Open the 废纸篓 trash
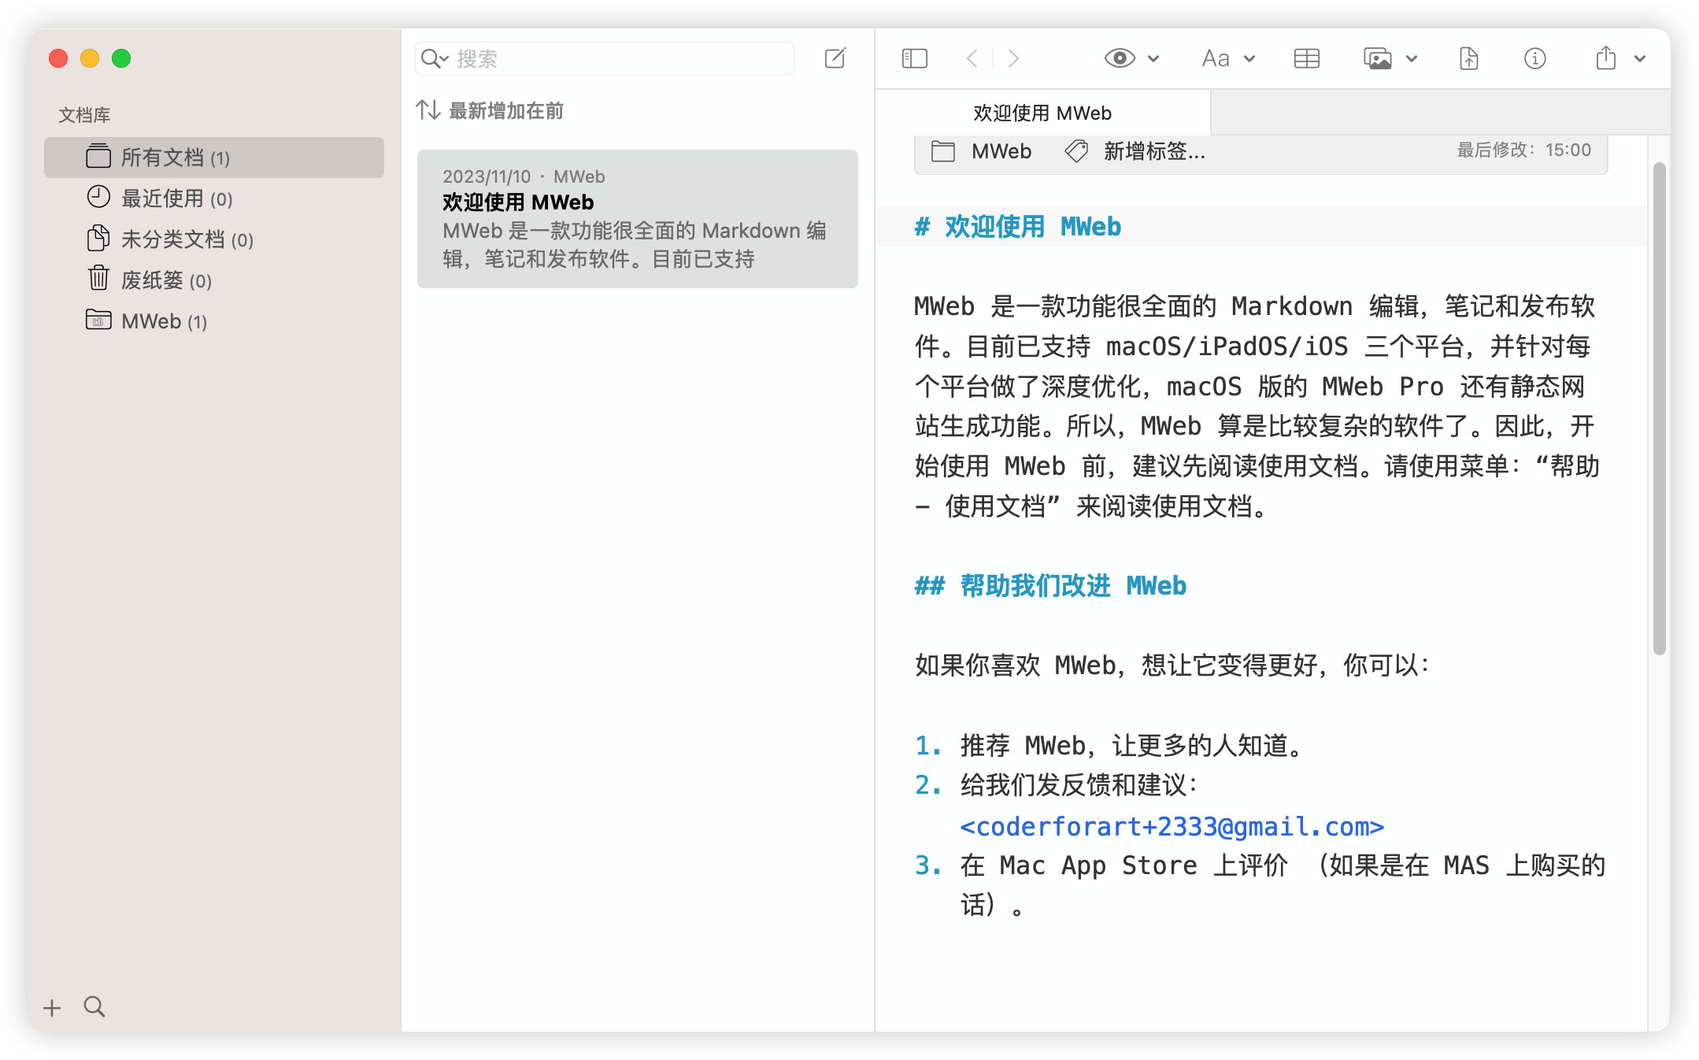The height and width of the screenshot is (1060, 1699). (214, 280)
